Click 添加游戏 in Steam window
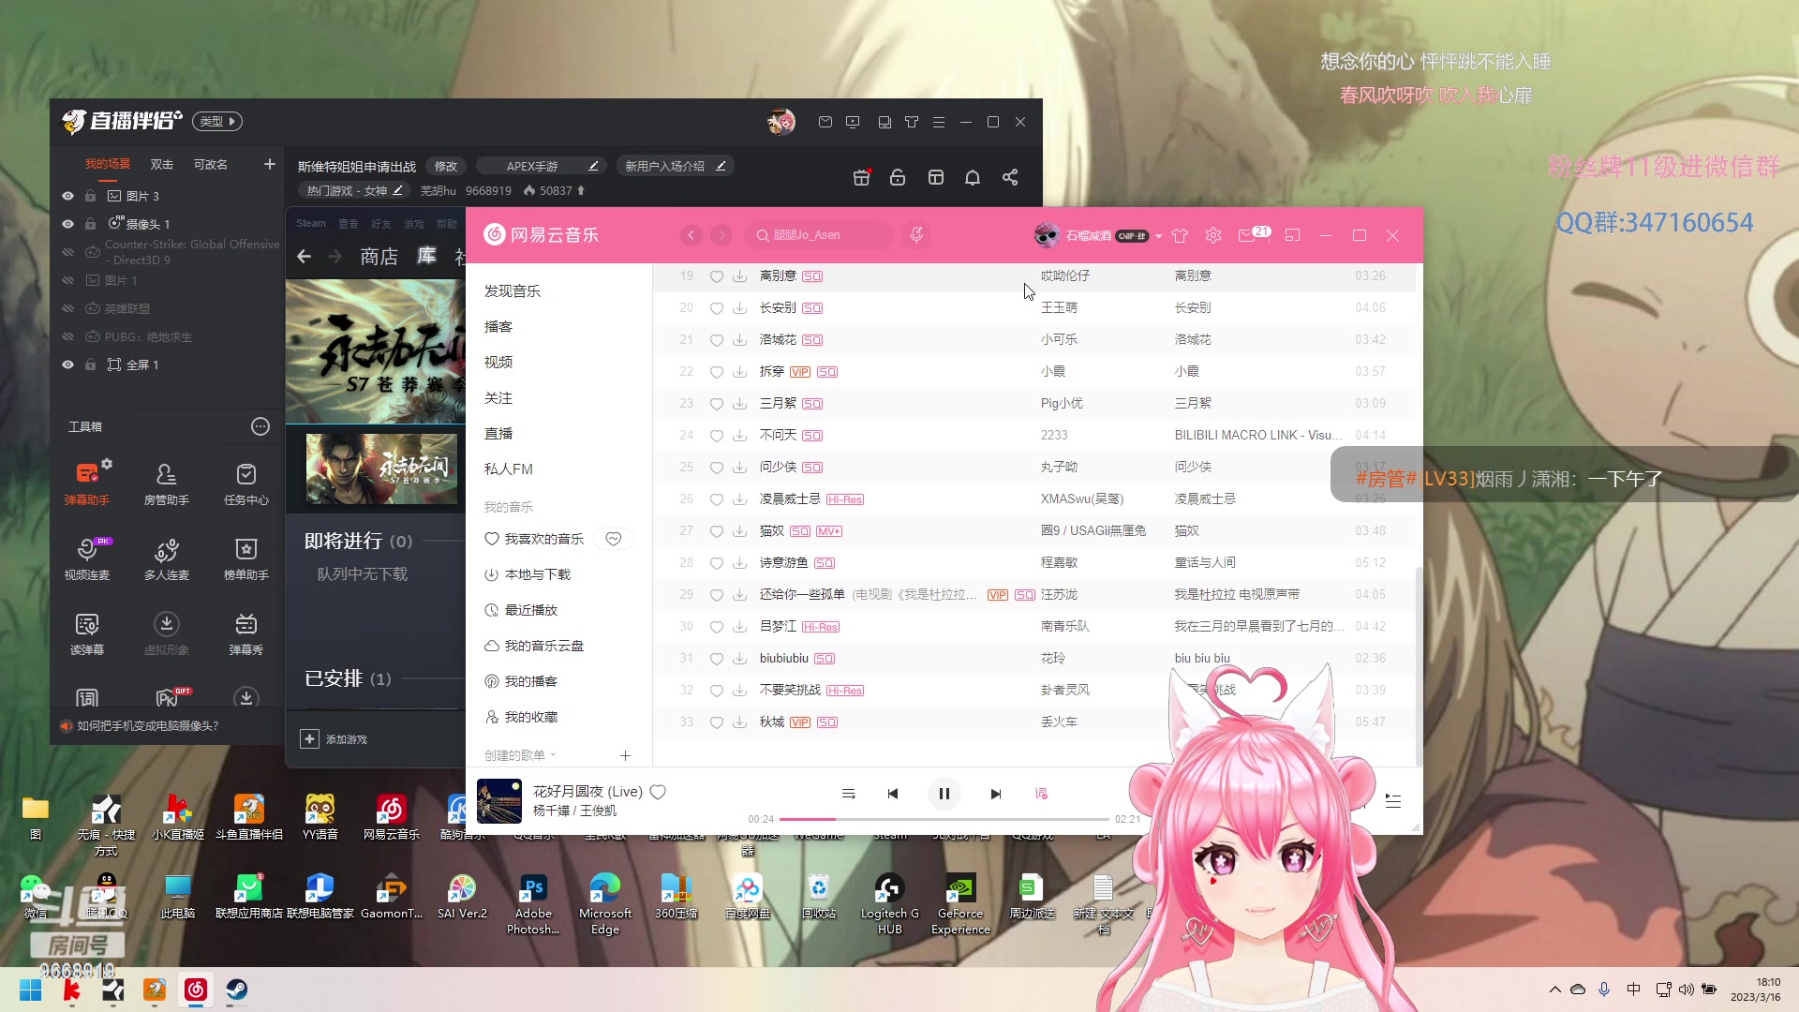The height and width of the screenshot is (1012, 1799). point(335,739)
